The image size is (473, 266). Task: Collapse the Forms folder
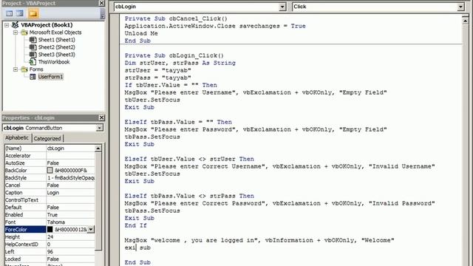pyautogui.click(x=16, y=69)
